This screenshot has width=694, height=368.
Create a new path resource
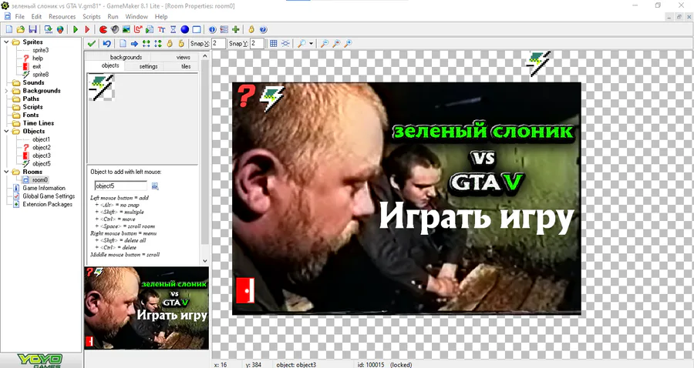(138, 29)
